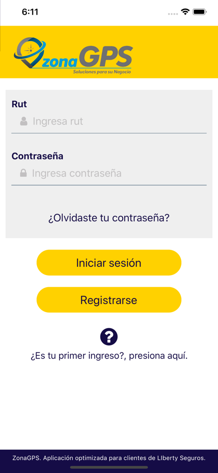The height and width of the screenshot is (473, 218).
Task: Tap the cellular signal dots indicator
Action: (x=173, y=14)
